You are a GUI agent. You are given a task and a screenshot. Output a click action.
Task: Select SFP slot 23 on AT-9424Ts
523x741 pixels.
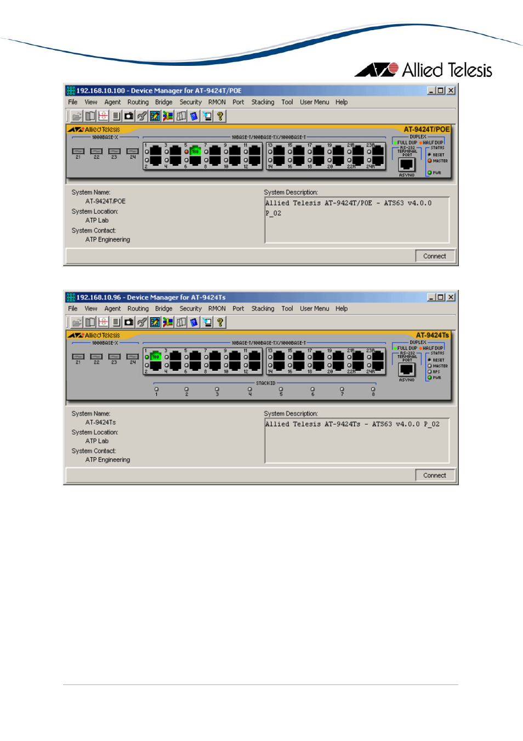tap(114, 356)
